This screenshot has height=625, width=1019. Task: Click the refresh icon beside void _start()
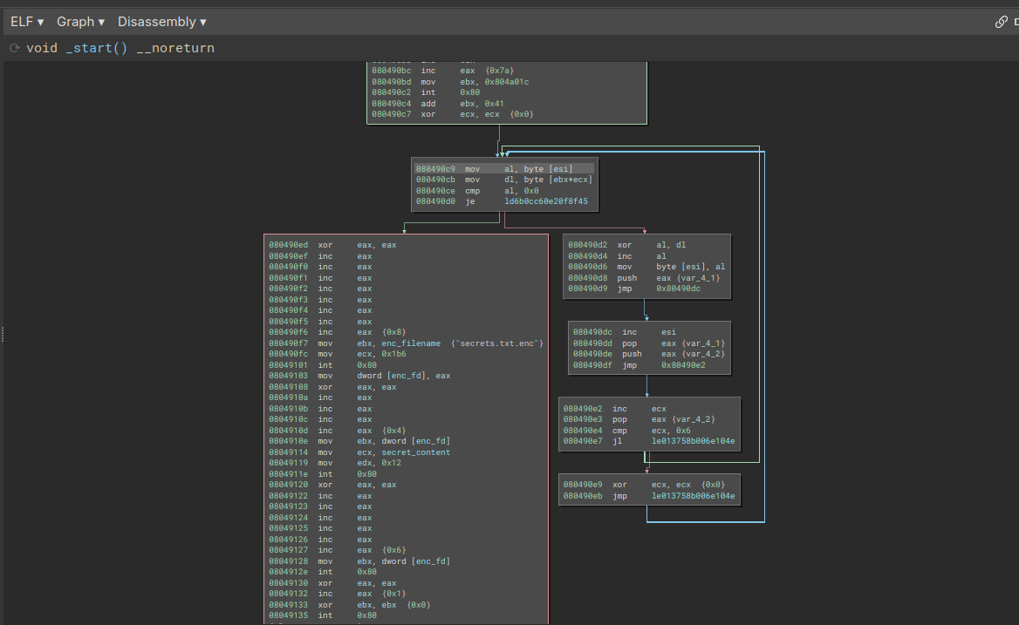[14, 48]
